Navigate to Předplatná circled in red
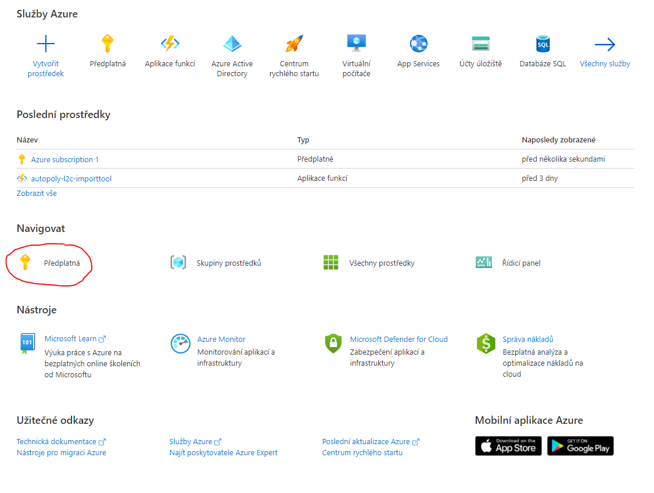 pos(62,263)
